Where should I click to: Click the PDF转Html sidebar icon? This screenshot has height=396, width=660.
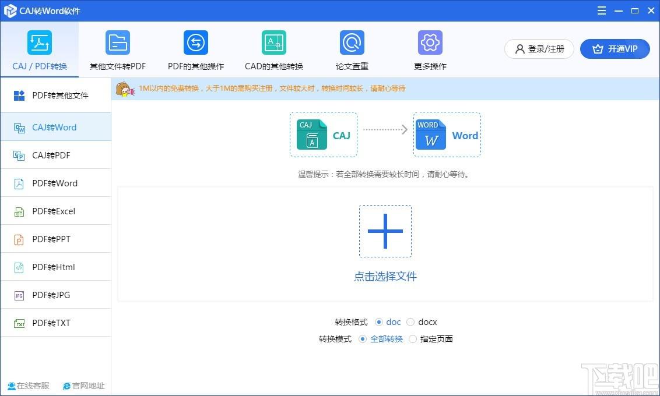[19, 267]
